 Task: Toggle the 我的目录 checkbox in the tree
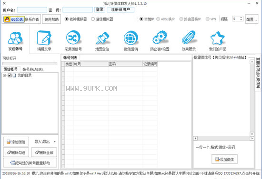[10, 75]
